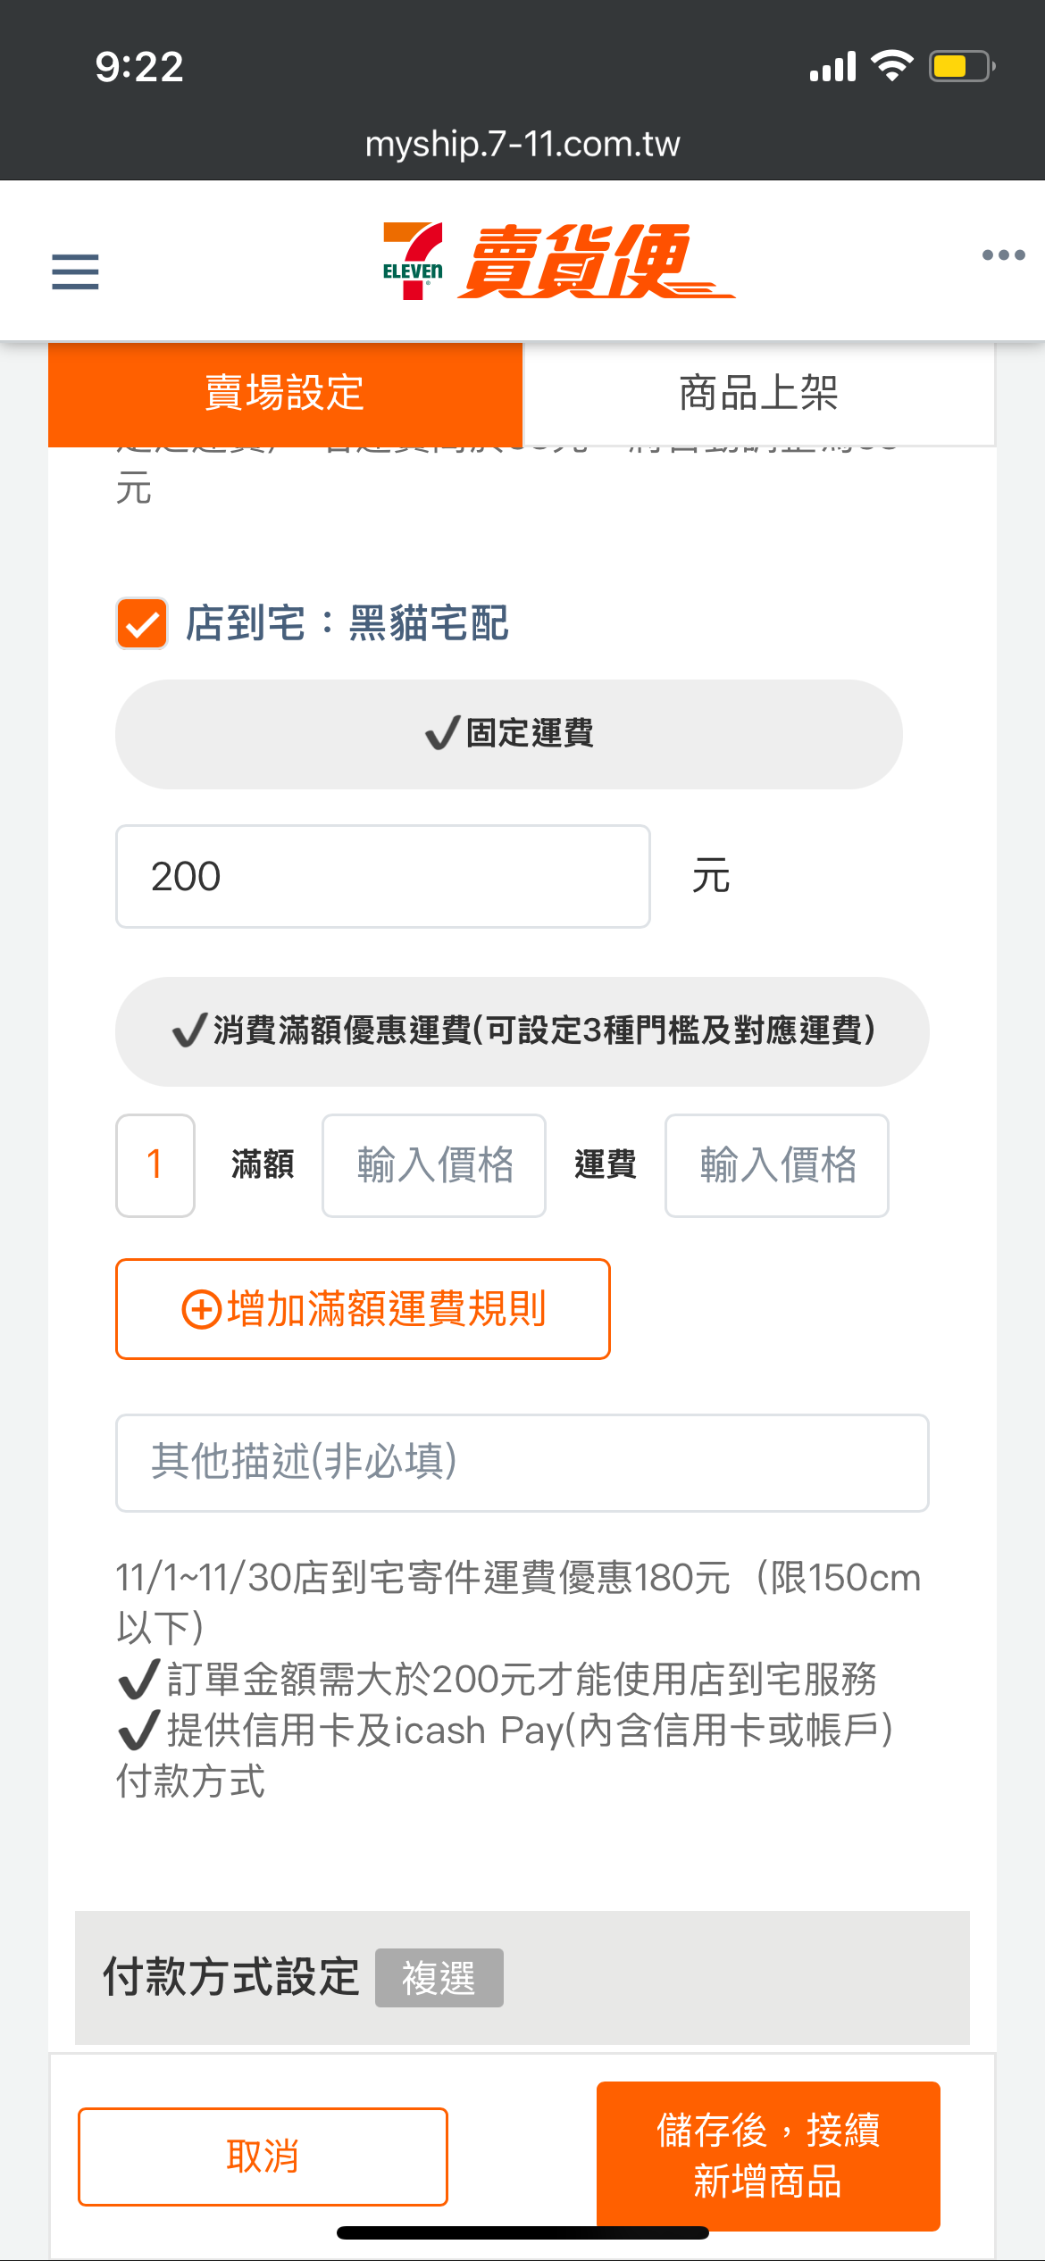
Task: Toggle the 固定運費 option
Action: [x=508, y=734]
